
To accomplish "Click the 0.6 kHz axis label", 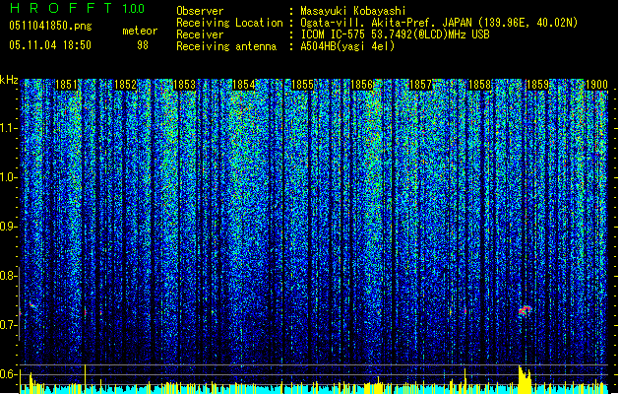I will 9,374.
